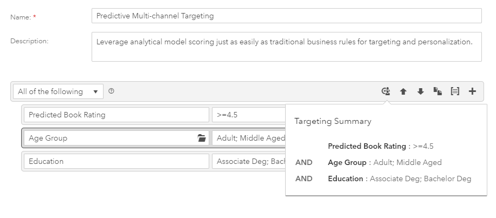Image resolution: width=496 pixels, height=218 pixels.
Task: Click the move up arrow icon
Action: pos(403,91)
